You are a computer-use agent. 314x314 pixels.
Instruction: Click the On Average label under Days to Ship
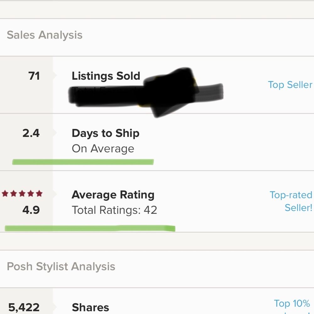click(x=103, y=149)
